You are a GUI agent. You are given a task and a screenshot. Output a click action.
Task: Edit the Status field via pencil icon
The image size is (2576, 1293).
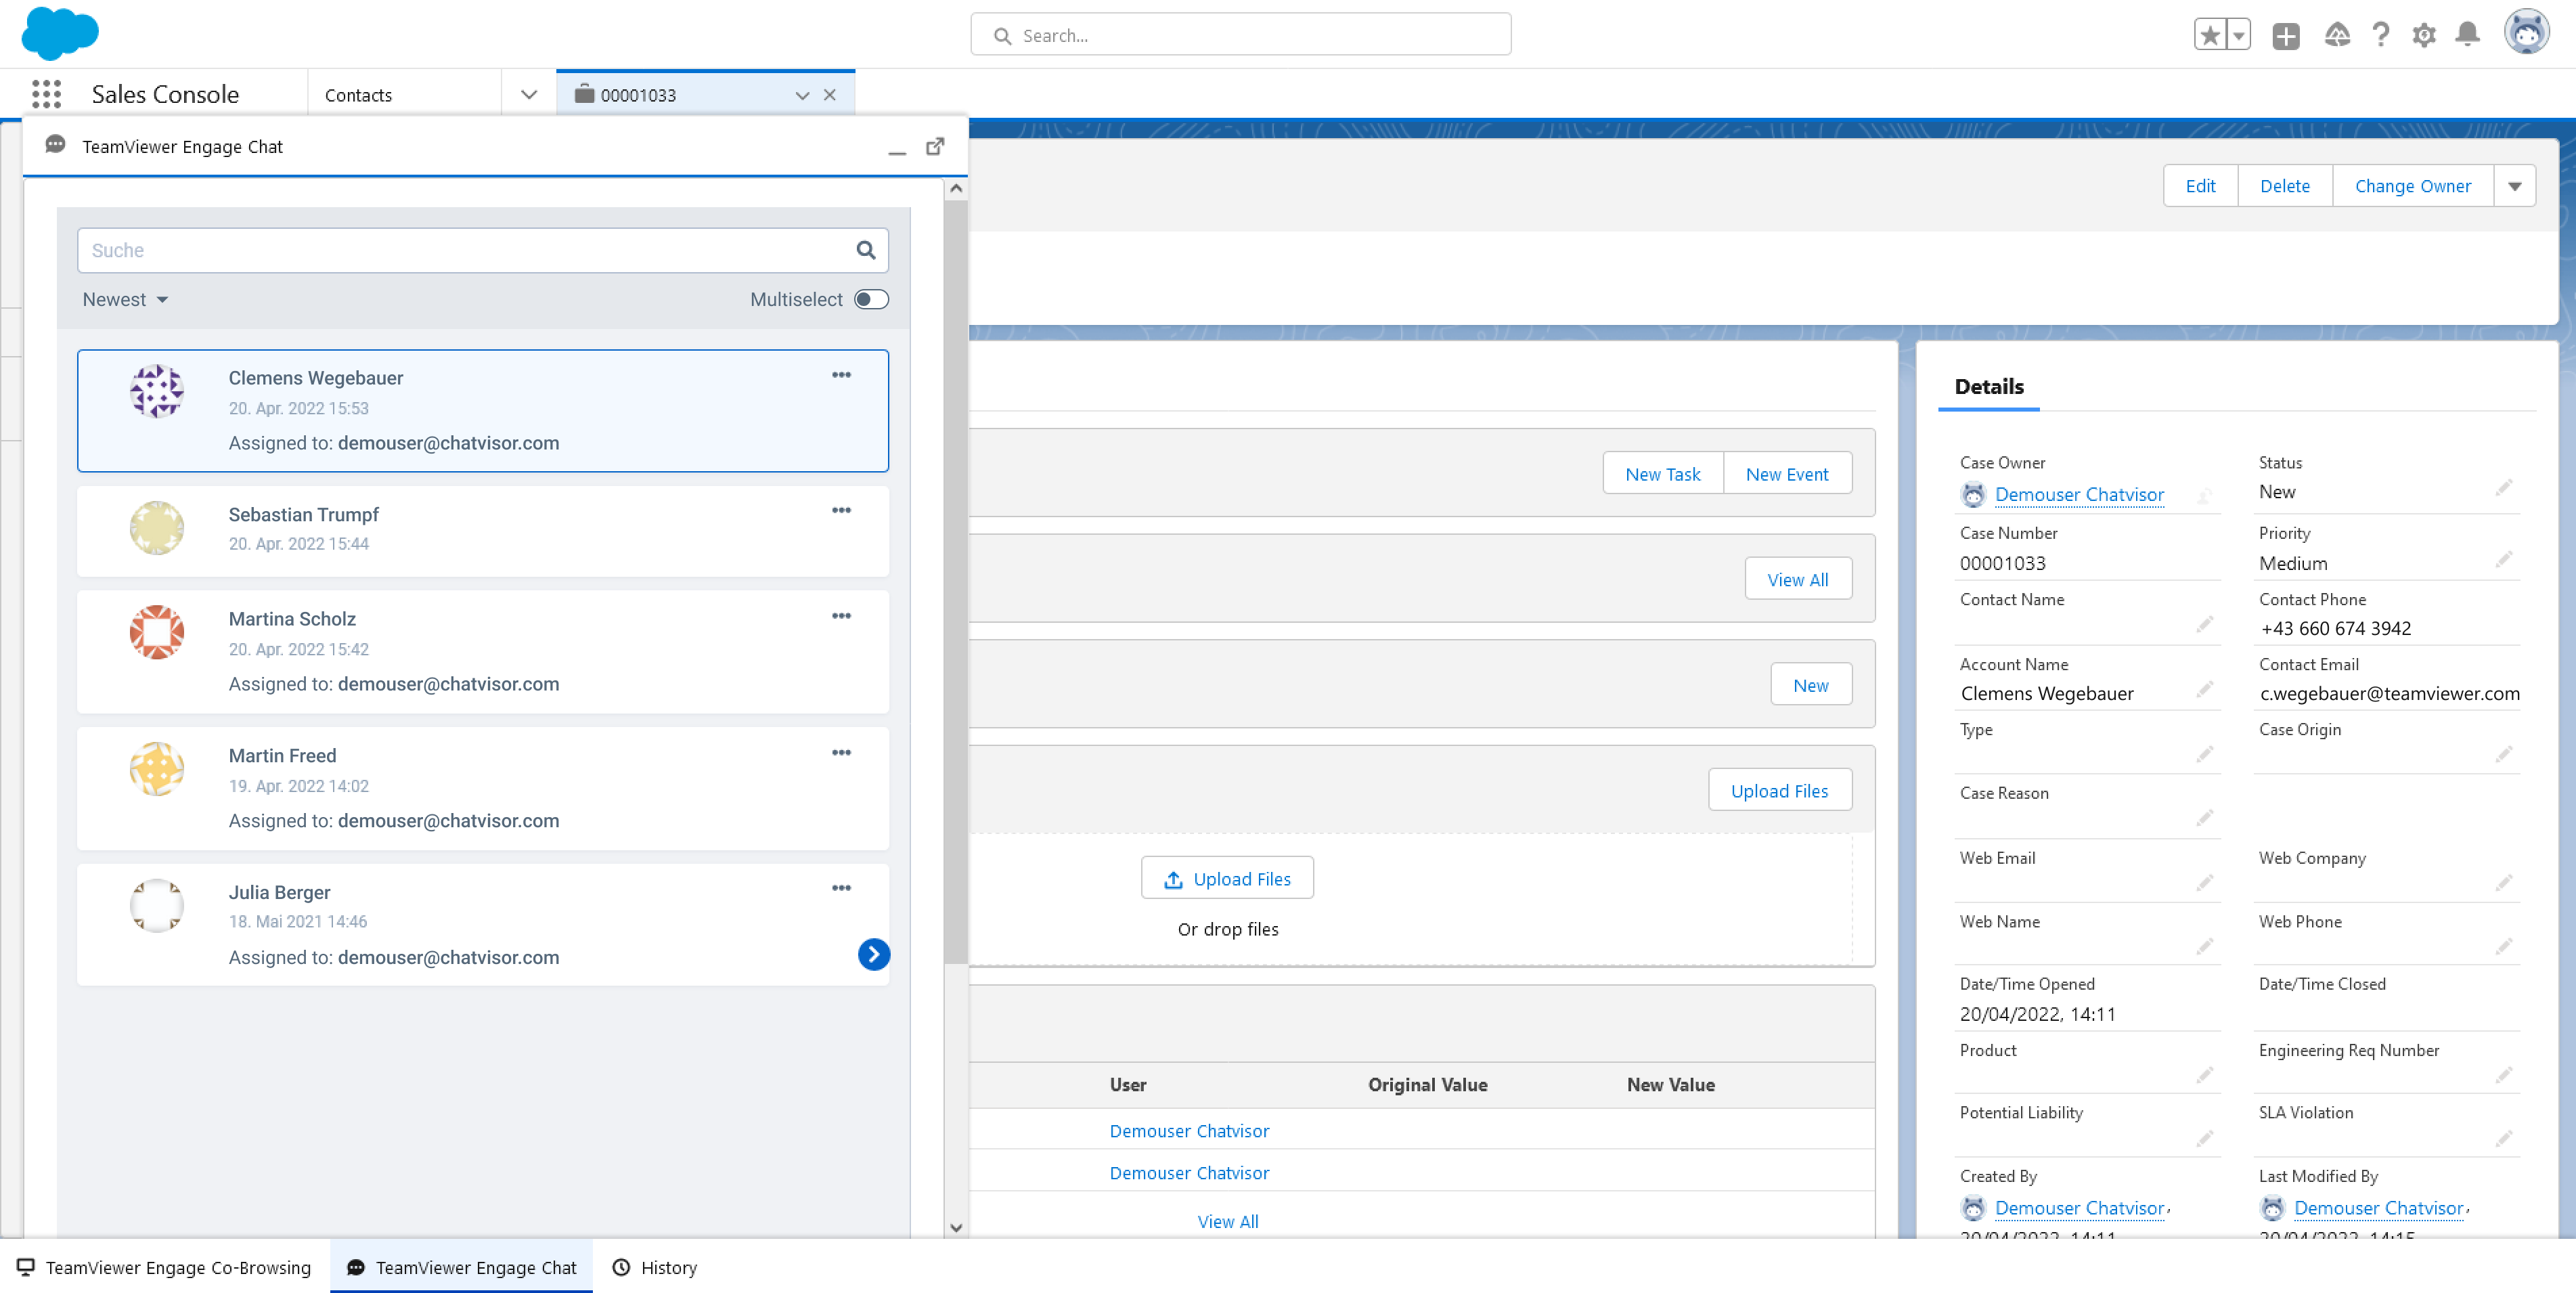(x=2503, y=488)
